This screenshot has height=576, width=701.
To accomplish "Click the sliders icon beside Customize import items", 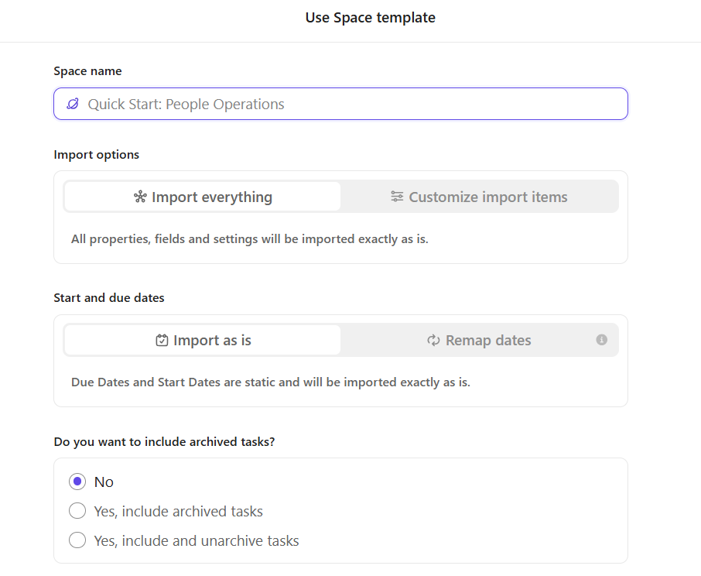I will pos(396,196).
